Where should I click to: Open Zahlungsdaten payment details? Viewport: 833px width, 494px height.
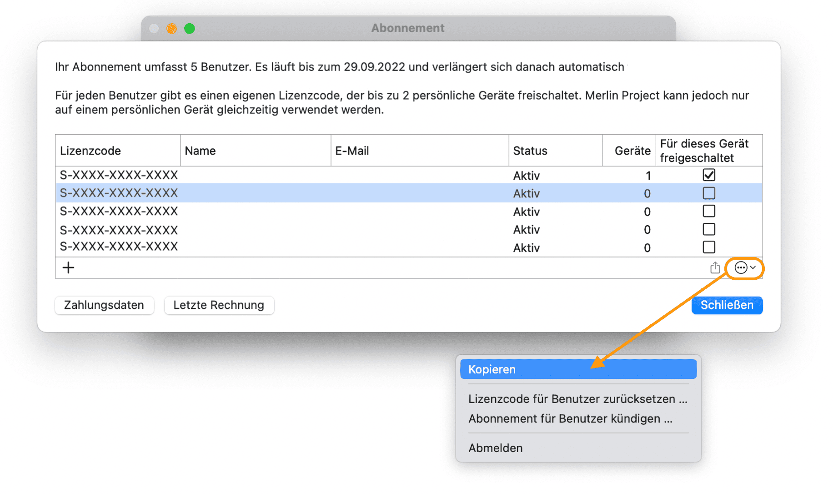tap(104, 305)
